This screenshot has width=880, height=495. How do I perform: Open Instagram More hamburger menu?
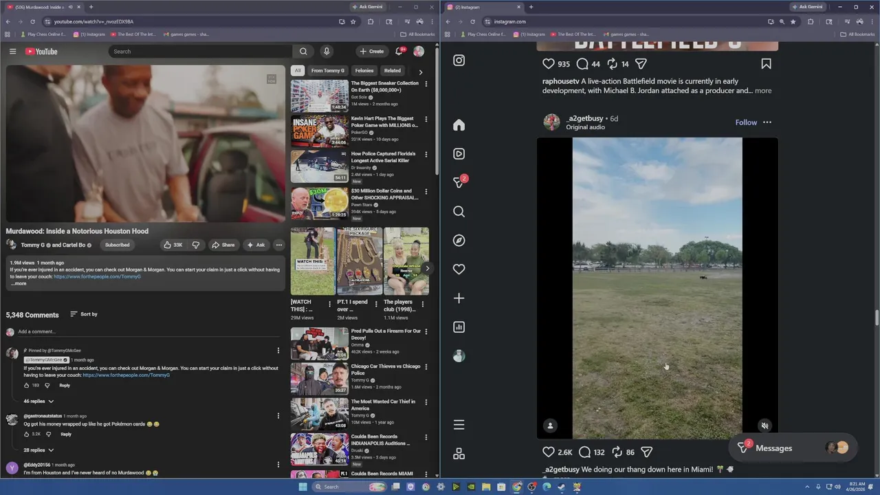[x=459, y=425]
